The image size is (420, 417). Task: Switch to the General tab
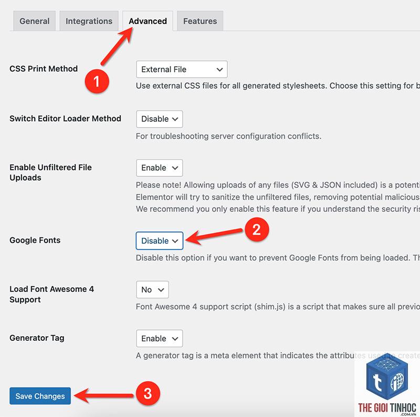[34, 21]
